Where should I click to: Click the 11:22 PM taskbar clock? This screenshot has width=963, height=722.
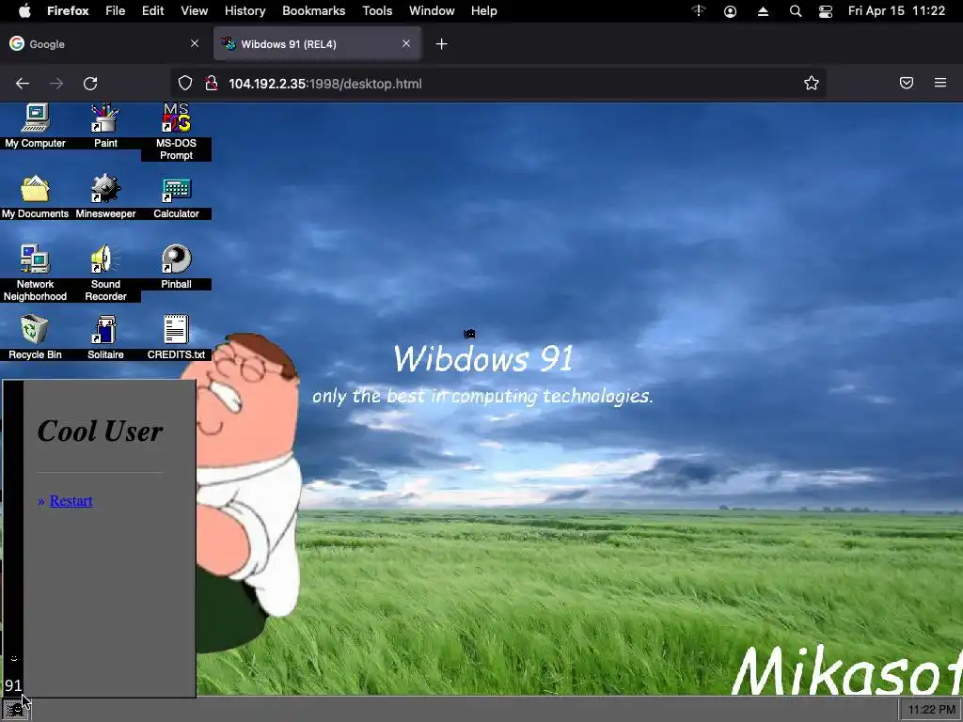[x=931, y=710]
